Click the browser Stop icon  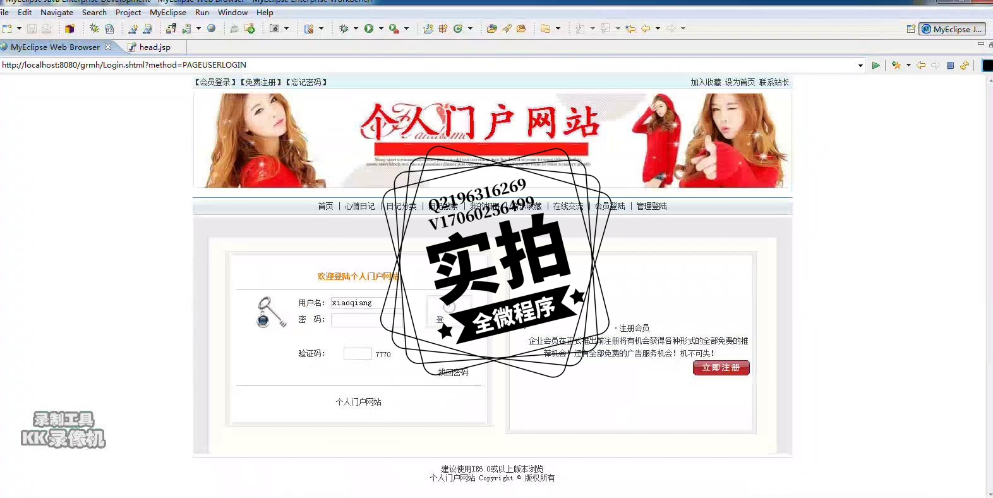pyautogui.click(x=950, y=65)
